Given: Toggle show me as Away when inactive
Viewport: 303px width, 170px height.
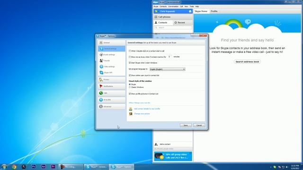Looking at the screenshot, I should coord(130,57).
